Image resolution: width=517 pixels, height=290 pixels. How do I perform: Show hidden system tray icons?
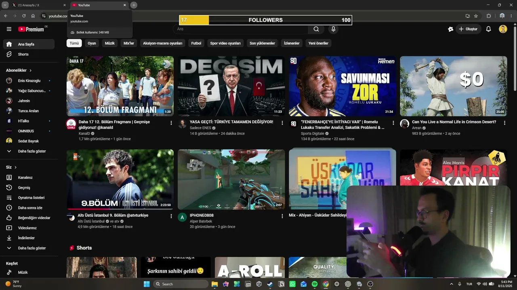[x=451, y=284]
